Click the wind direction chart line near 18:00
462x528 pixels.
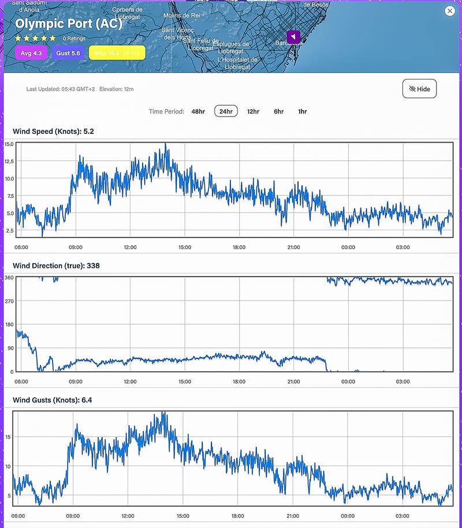coord(239,357)
